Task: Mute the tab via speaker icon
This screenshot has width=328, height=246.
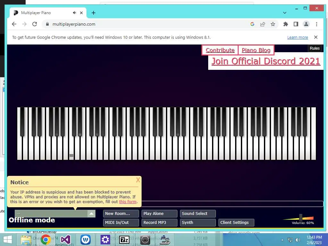Action: point(74,13)
